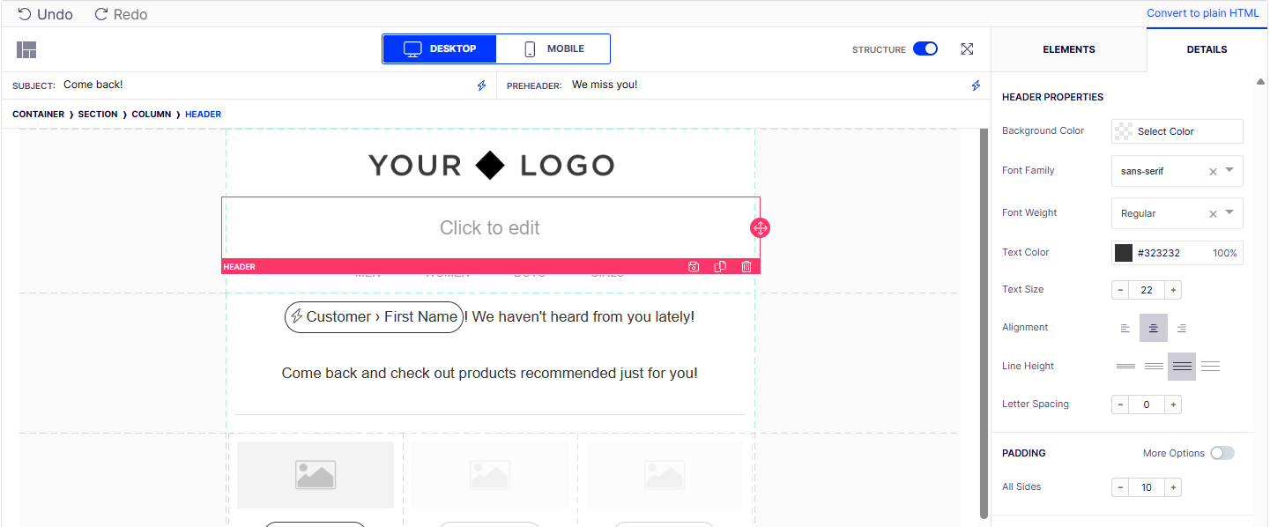Align text right

click(1182, 328)
